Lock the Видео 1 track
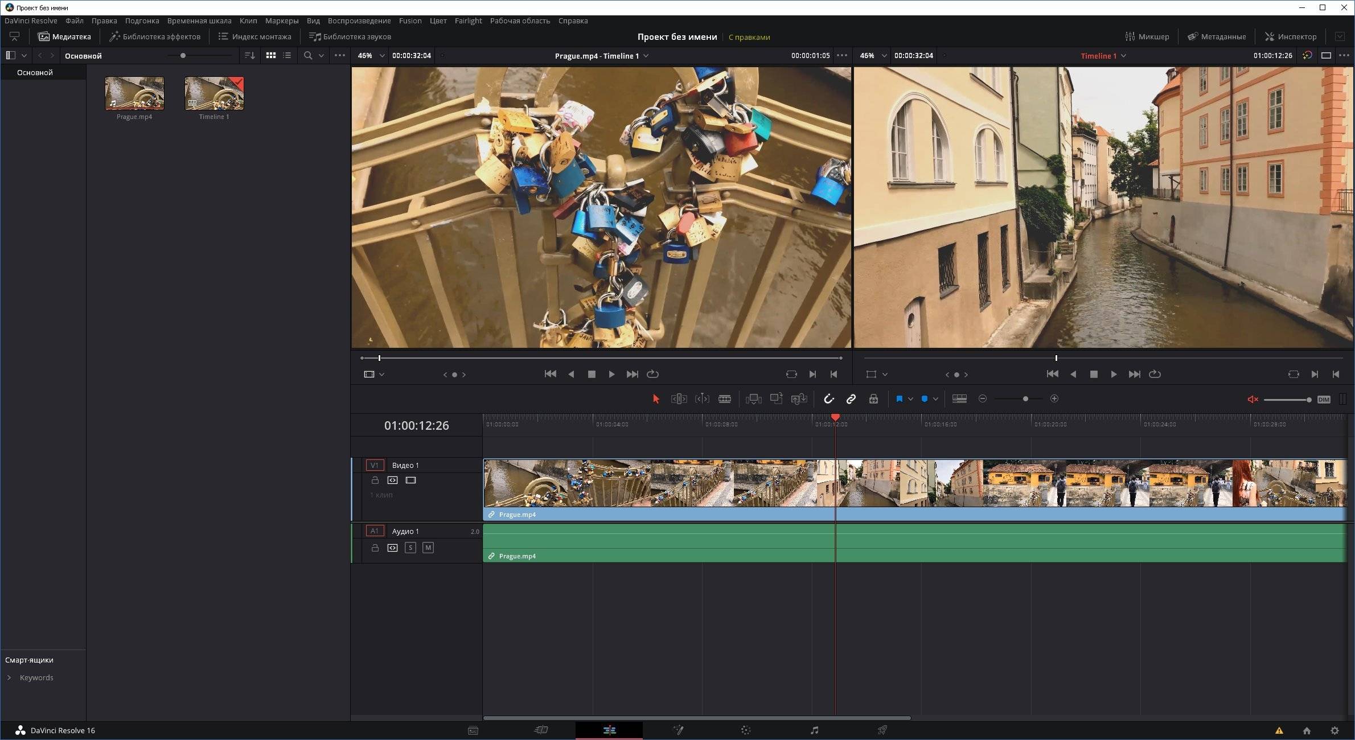Viewport: 1355px width, 740px height. click(x=375, y=480)
